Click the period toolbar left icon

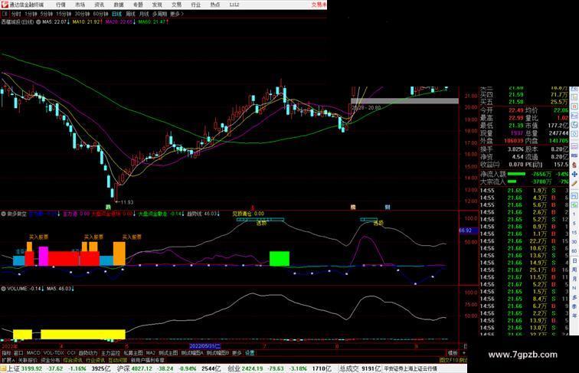coord(5,14)
